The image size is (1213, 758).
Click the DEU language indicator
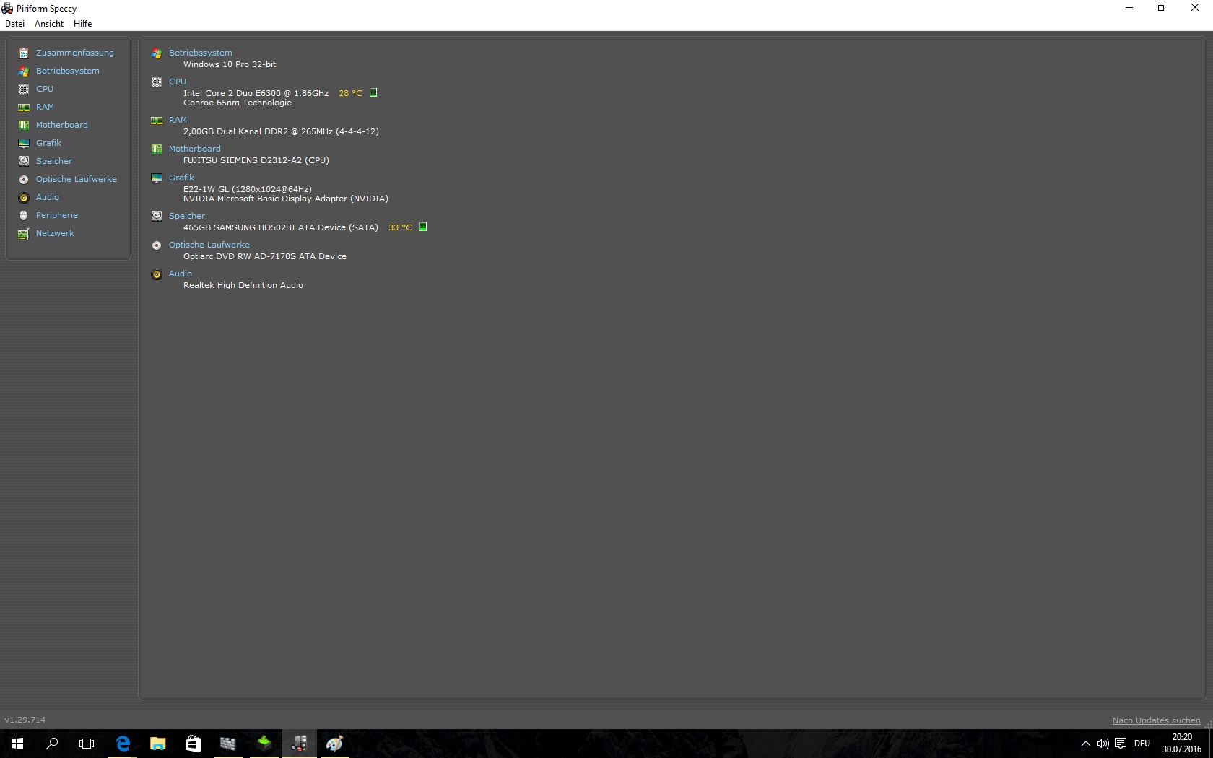[x=1142, y=744]
